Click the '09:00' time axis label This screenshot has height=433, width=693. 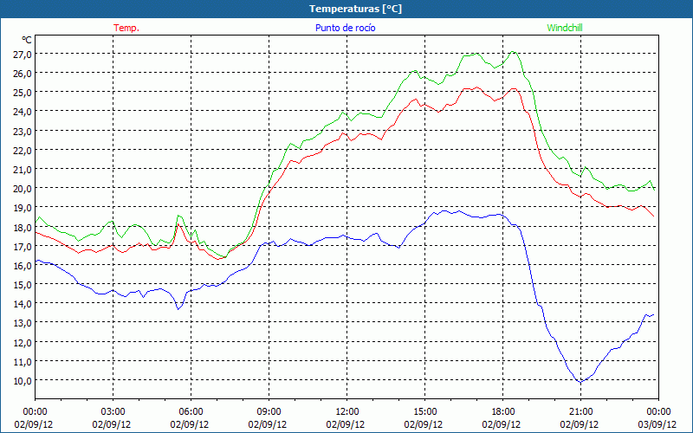pyautogui.click(x=269, y=412)
